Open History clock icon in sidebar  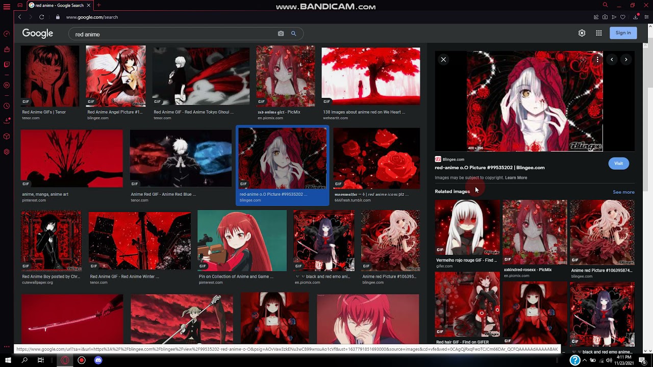click(x=7, y=106)
